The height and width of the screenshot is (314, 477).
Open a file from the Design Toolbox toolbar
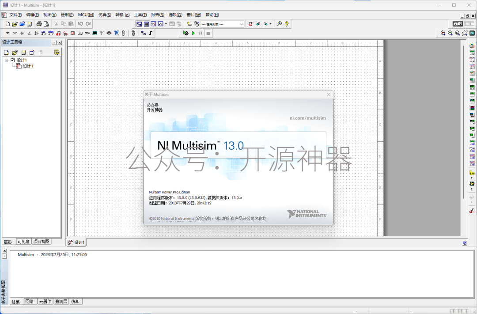(x=15, y=52)
